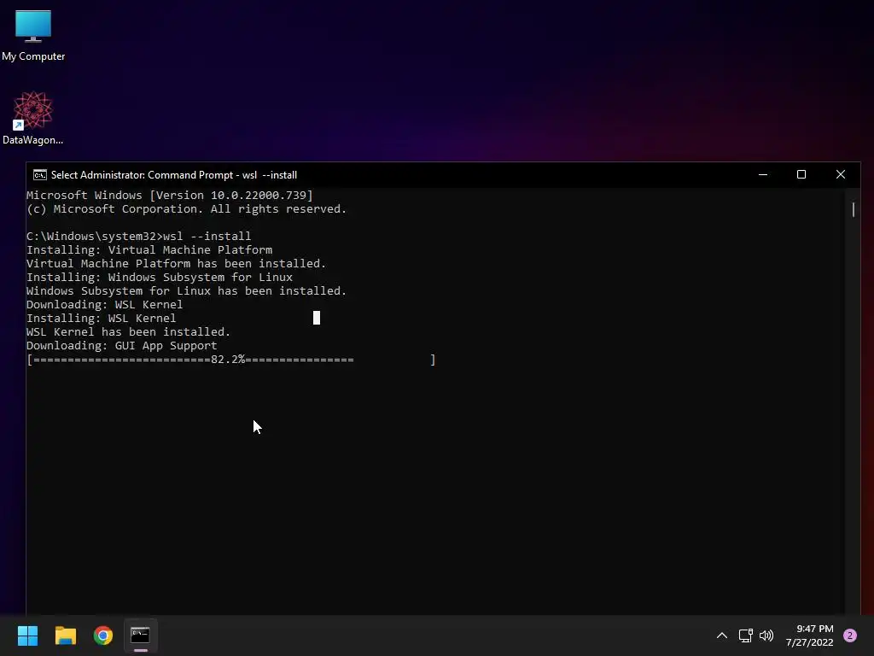Image resolution: width=874 pixels, height=656 pixels.
Task: Activate Command Prompt taskbar icon
Action: coord(141,635)
